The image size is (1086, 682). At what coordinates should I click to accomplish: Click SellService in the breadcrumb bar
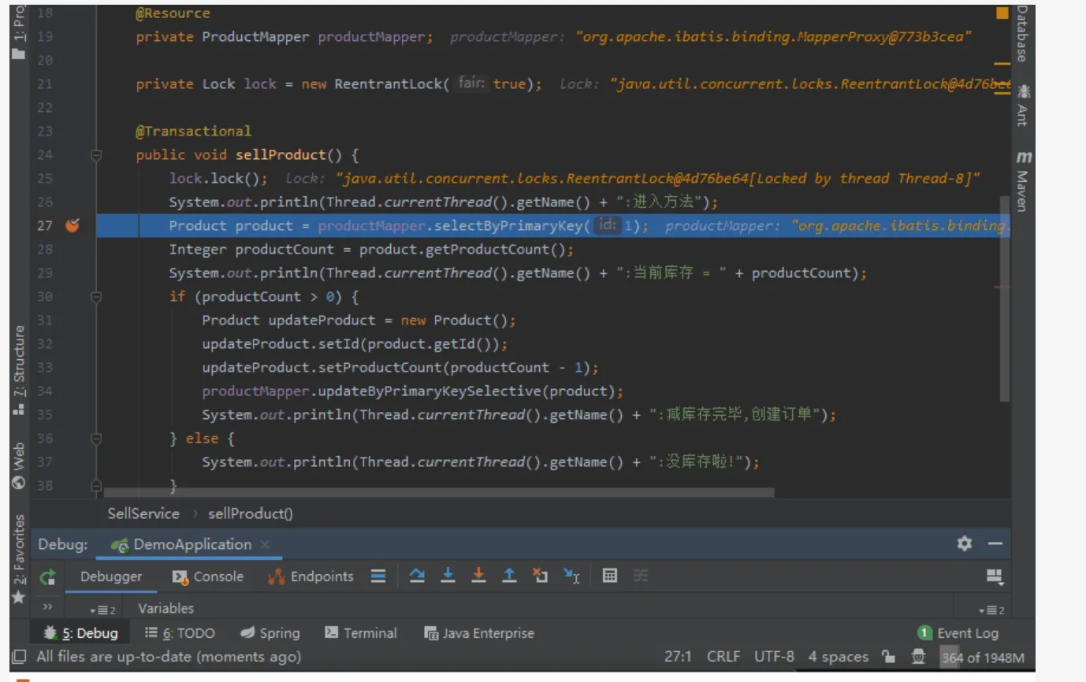click(x=143, y=513)
